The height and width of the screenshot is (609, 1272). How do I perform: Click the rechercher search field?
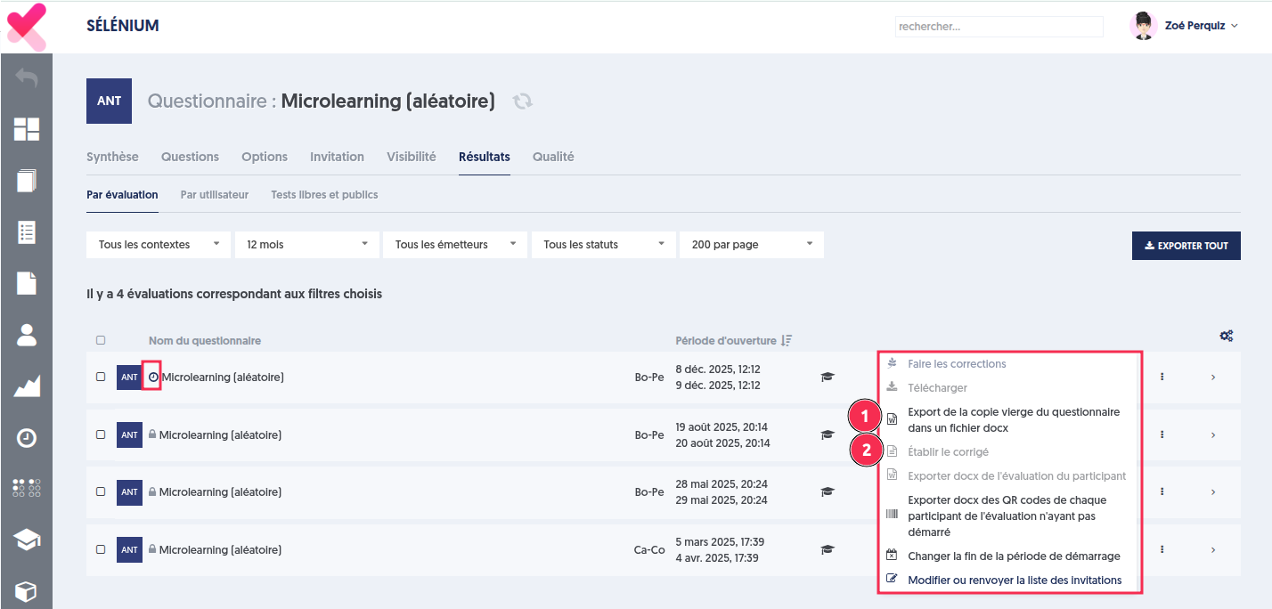point(999,27)
